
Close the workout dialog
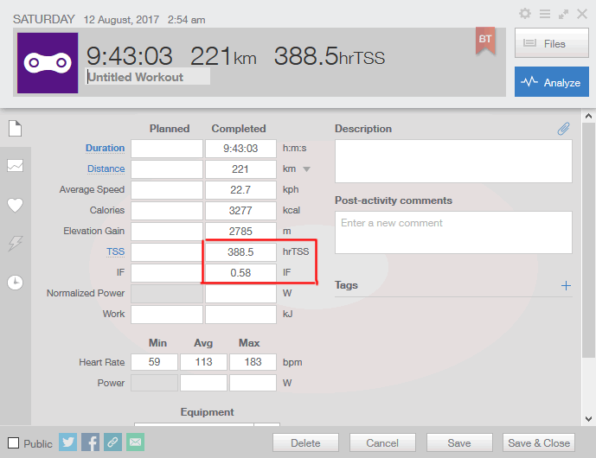pos(582,14)
